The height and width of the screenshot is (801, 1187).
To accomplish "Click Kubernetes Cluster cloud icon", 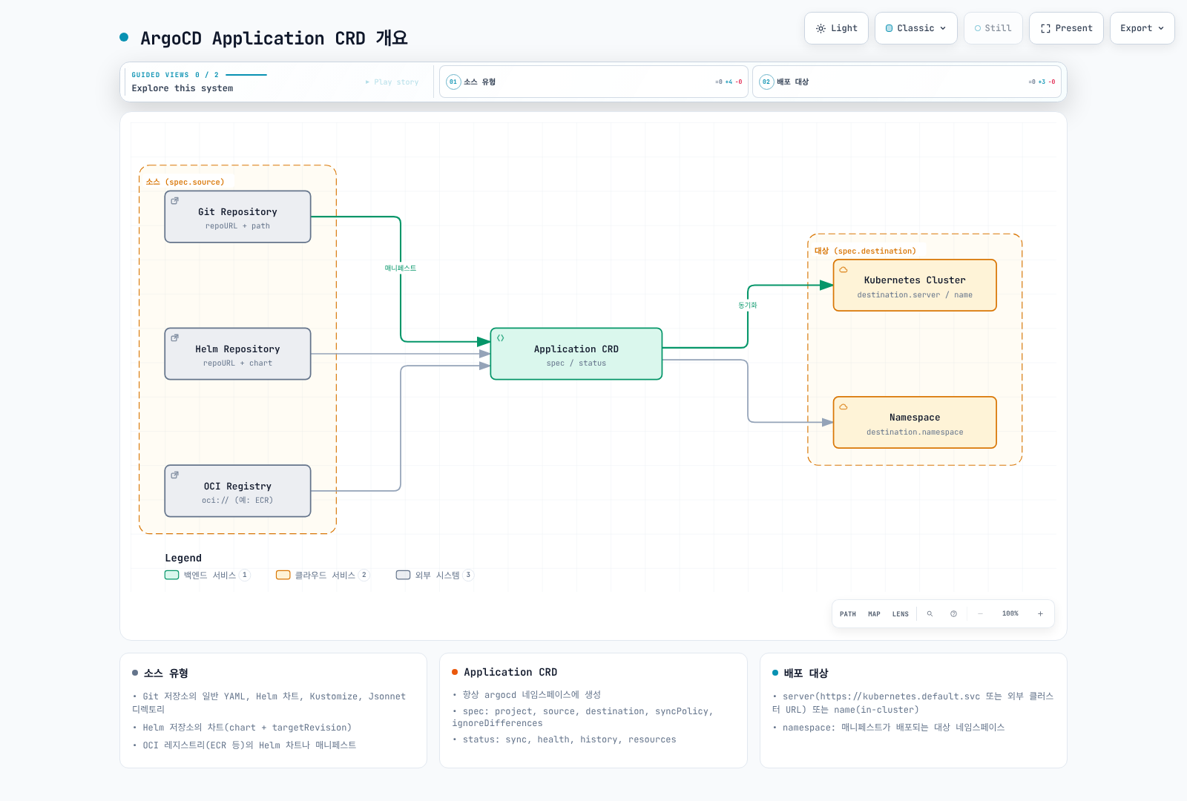I will pyautogui.click(x=844, y=270).
